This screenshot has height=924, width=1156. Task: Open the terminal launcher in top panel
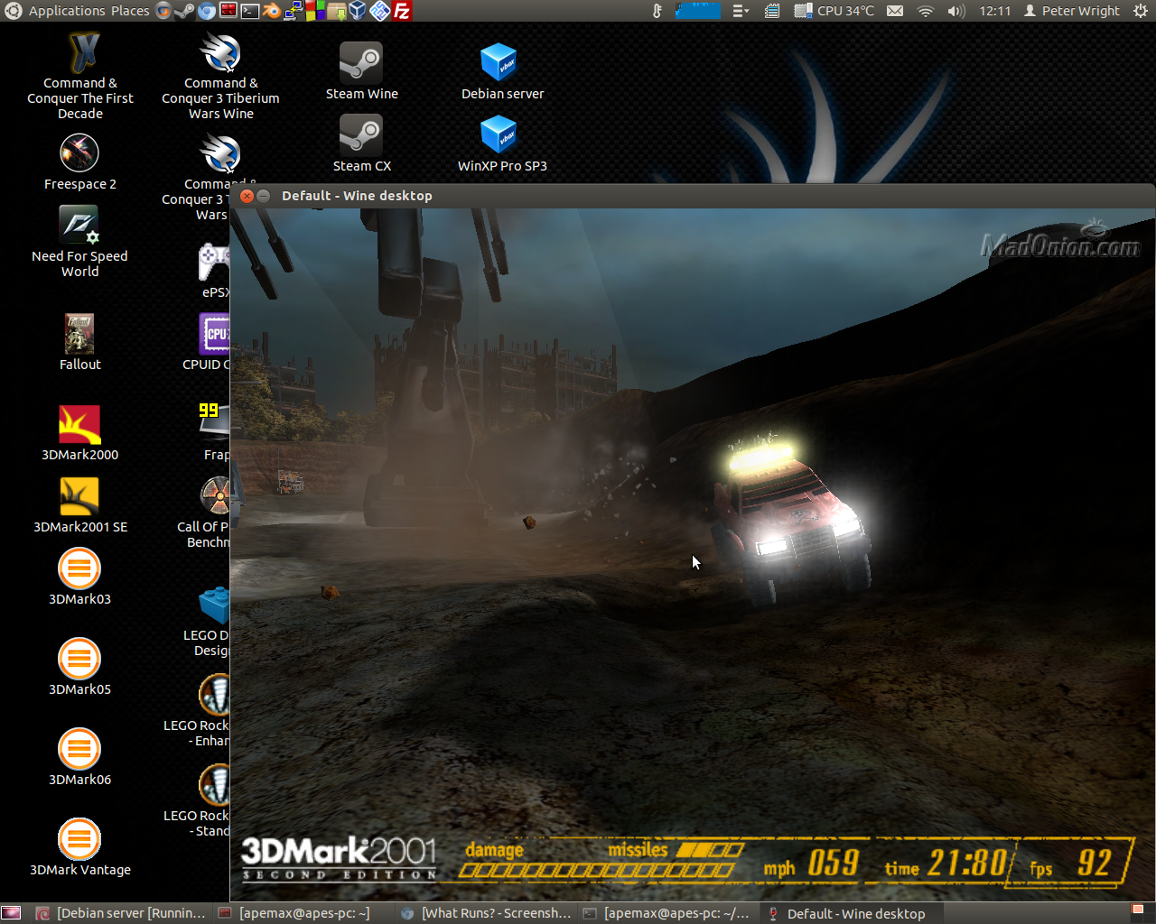pos(250,11)
